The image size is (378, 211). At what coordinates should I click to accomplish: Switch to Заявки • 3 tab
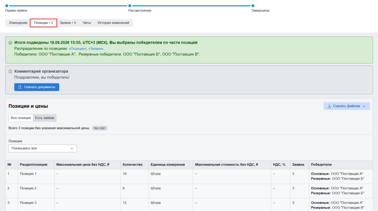68,23
